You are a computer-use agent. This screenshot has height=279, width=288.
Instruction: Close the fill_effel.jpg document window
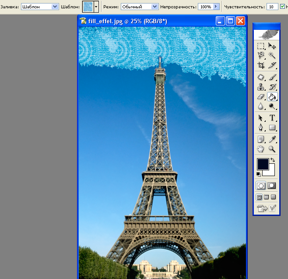click(x=240, y=21)
